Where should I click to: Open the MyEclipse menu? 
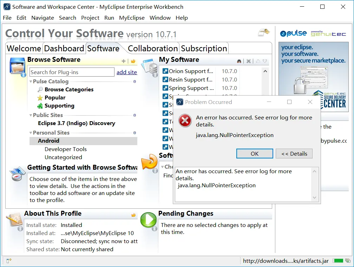click(x=132, y=18)
